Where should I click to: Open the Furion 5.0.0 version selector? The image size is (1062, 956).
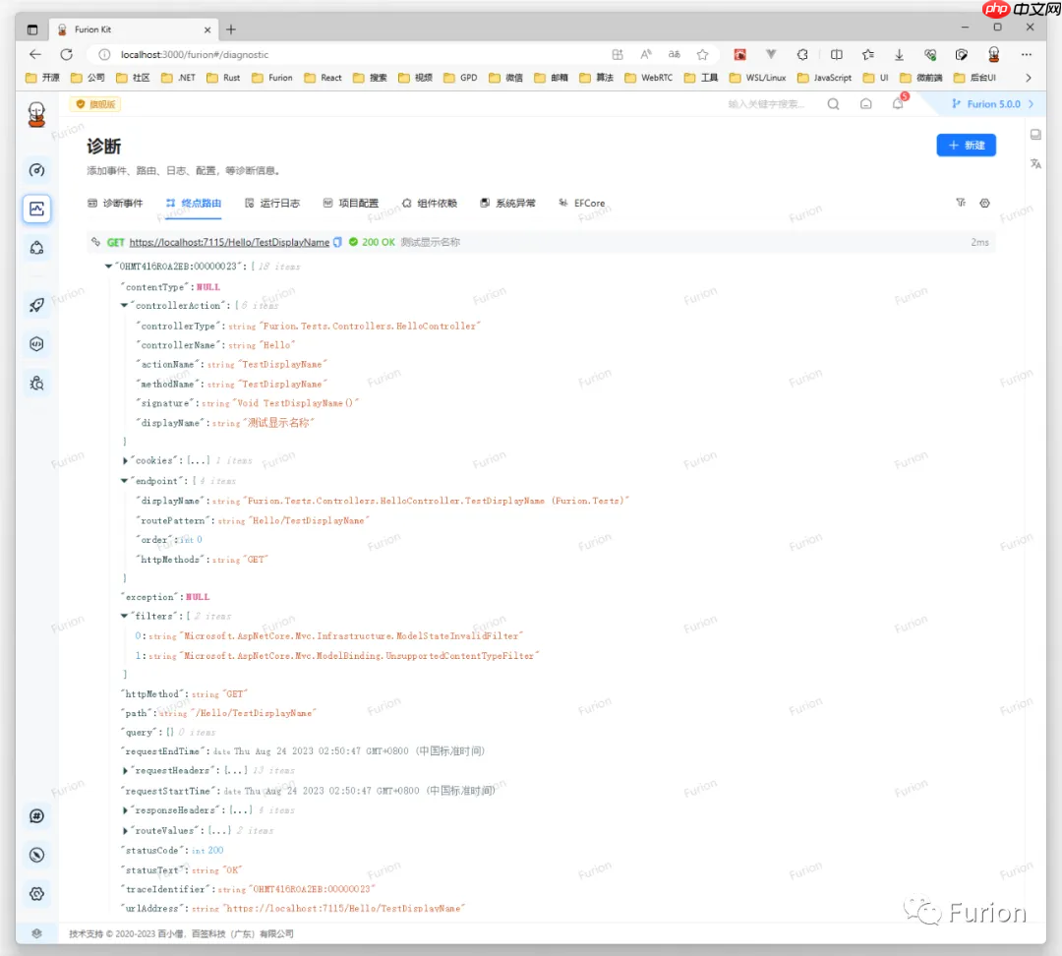(986, 103)
